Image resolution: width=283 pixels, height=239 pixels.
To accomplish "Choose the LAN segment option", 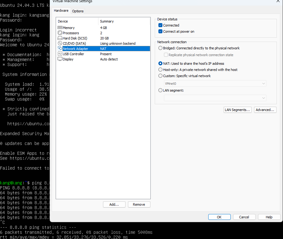I will [x=160, y=90].
